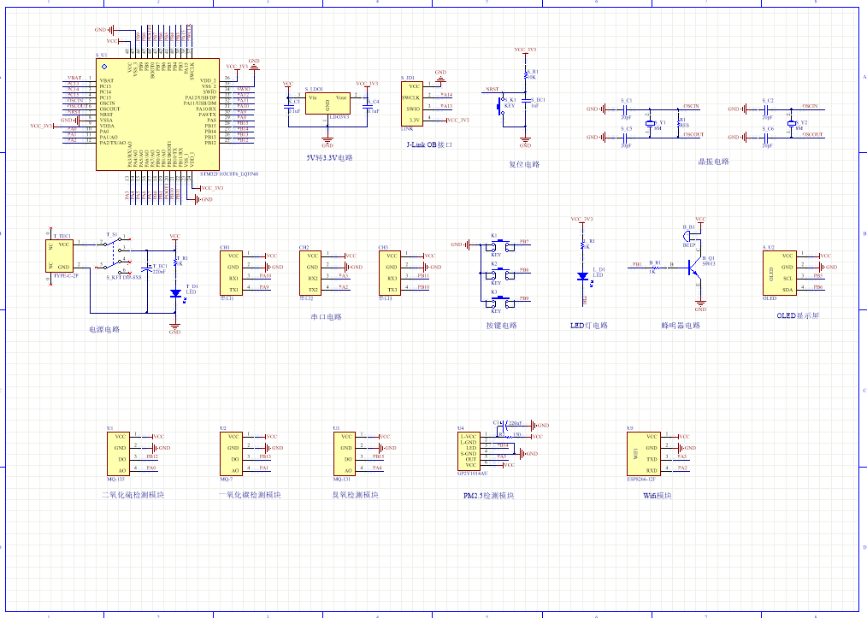Click the CH1 serial port connector
Image resolution: width=867 pixels, height=618 pixels.
click(233, 272)
